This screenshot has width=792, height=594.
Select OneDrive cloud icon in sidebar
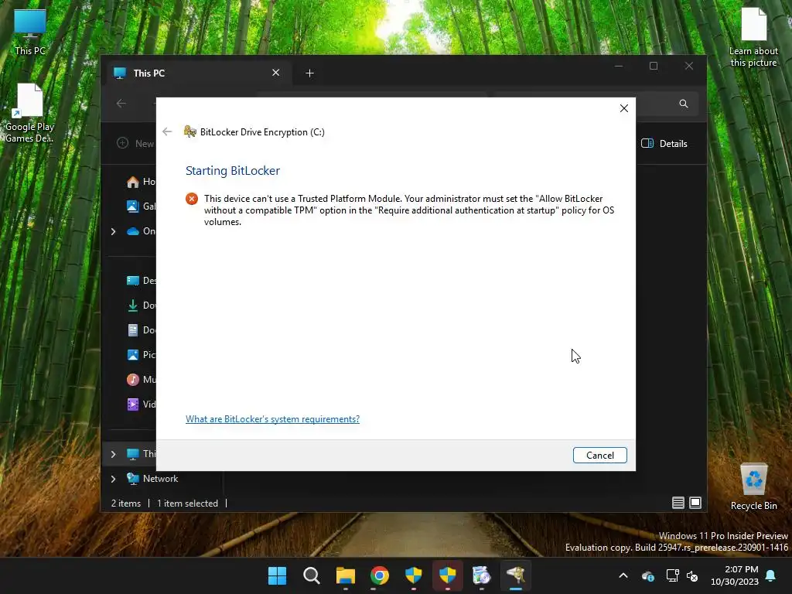[x=133, y=231]
